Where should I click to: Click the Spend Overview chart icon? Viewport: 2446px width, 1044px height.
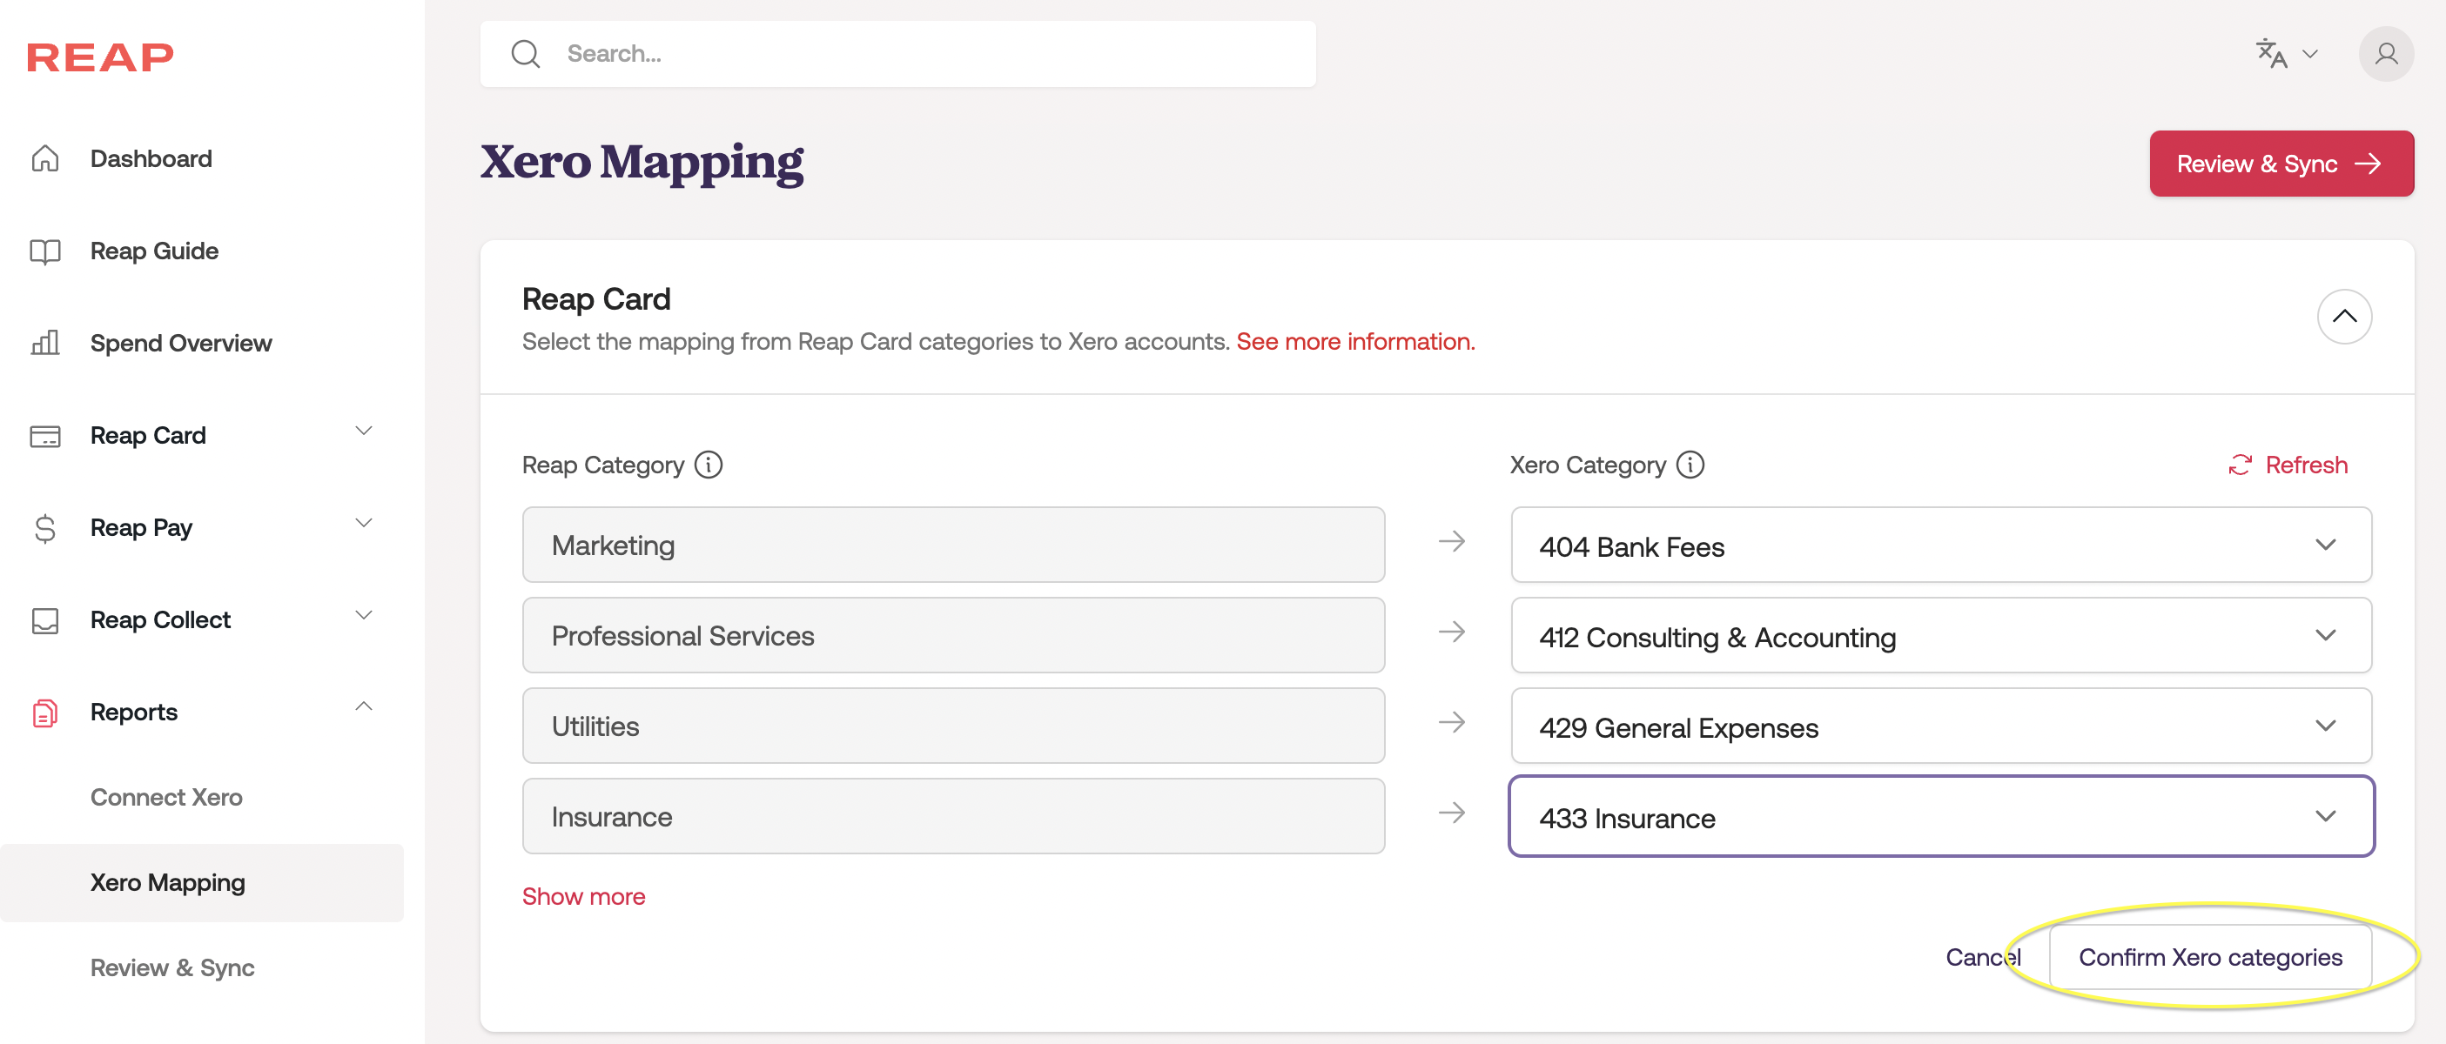pos(44,343)
